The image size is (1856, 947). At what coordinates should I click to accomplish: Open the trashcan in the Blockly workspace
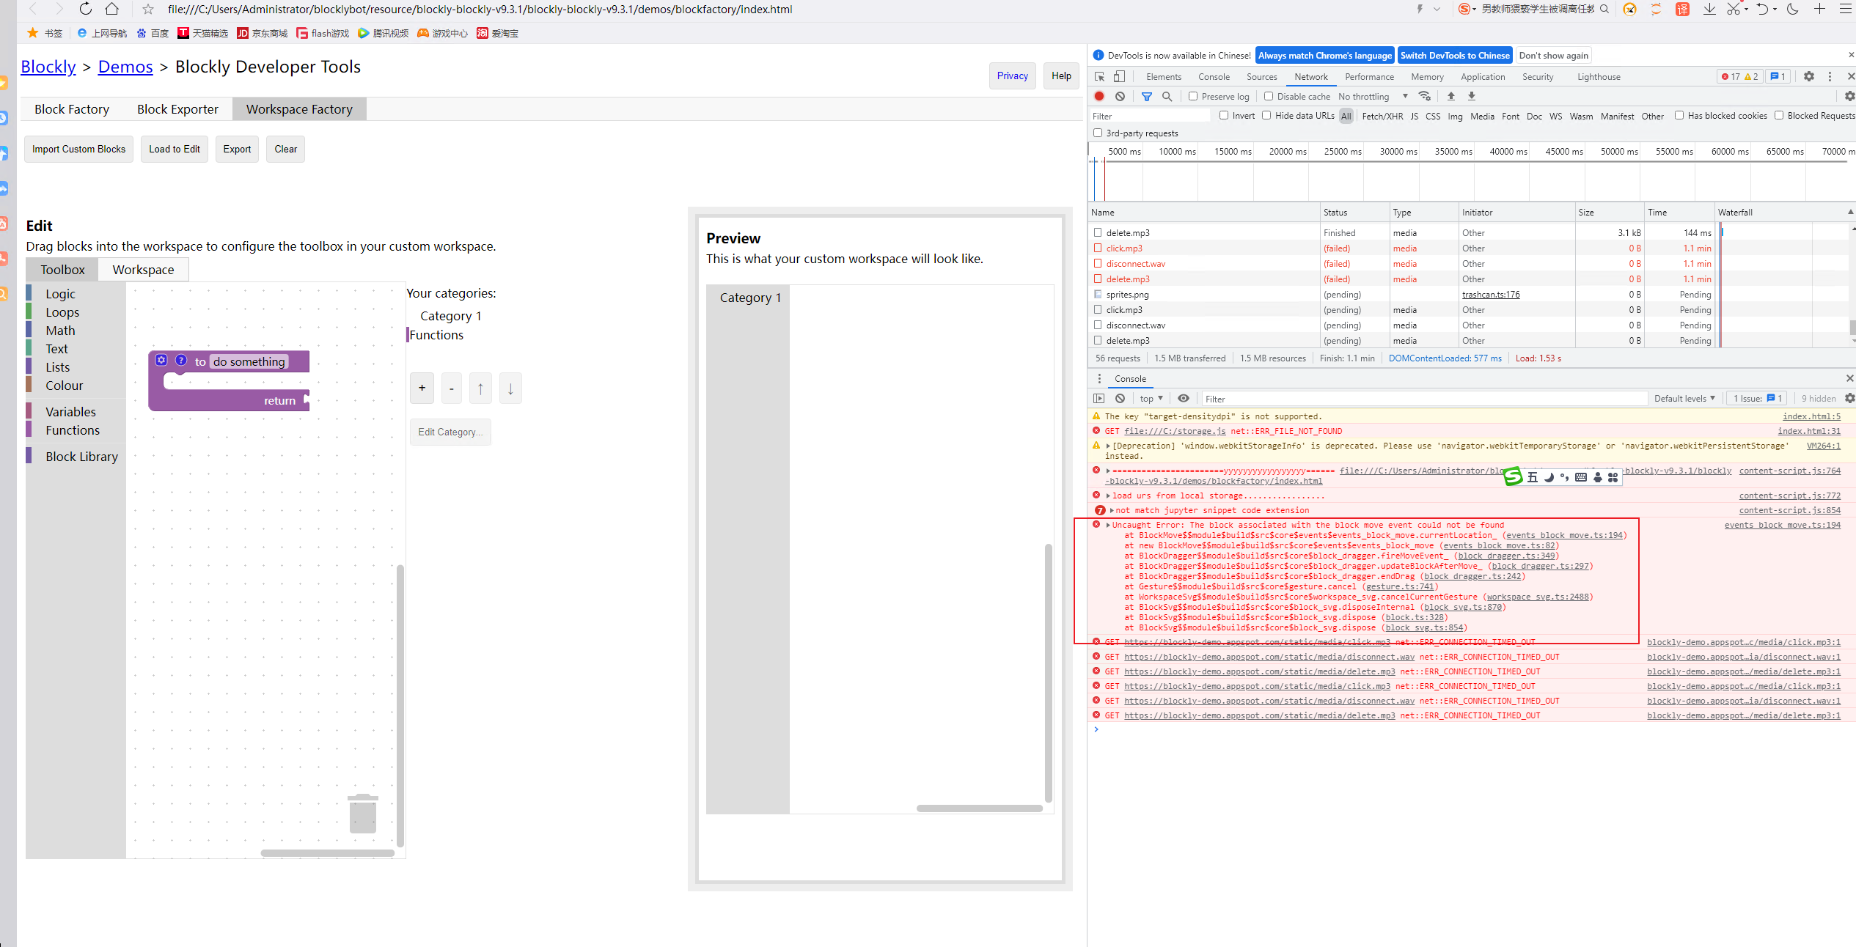coord(363,812)
